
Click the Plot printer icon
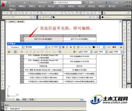[16, 13]
